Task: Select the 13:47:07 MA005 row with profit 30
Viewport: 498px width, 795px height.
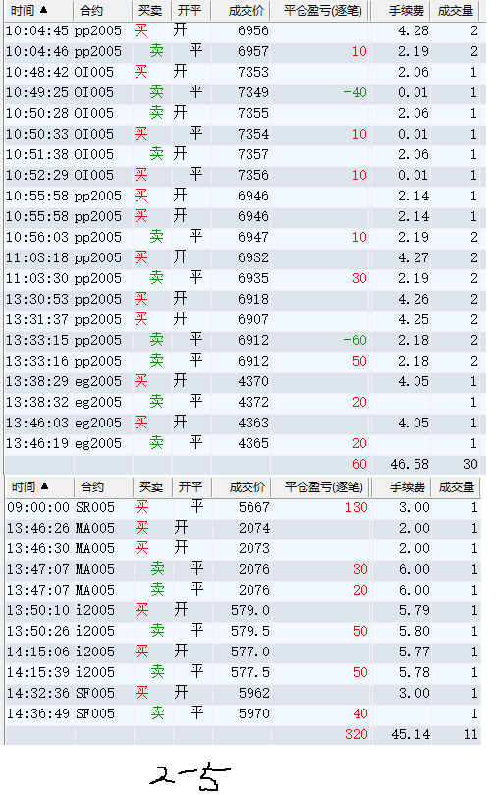Action: click(x=243, y=569)
